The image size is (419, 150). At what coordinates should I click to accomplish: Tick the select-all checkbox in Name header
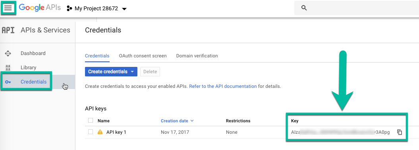tap(91, 120)
